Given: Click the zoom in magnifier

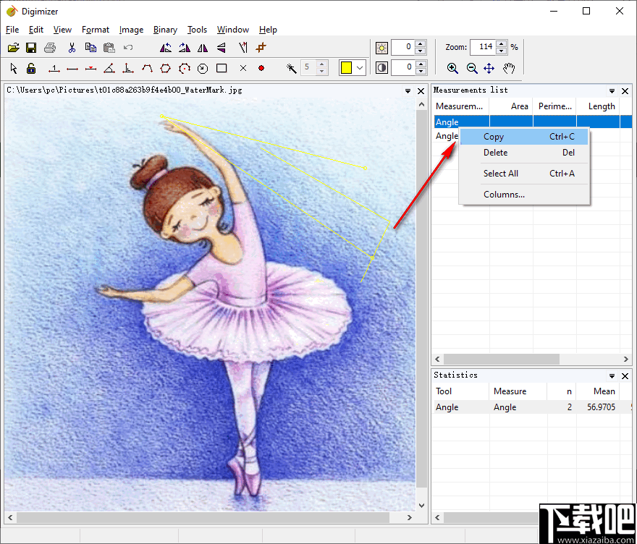Looking at the screenshot, I should click(452, 68).
